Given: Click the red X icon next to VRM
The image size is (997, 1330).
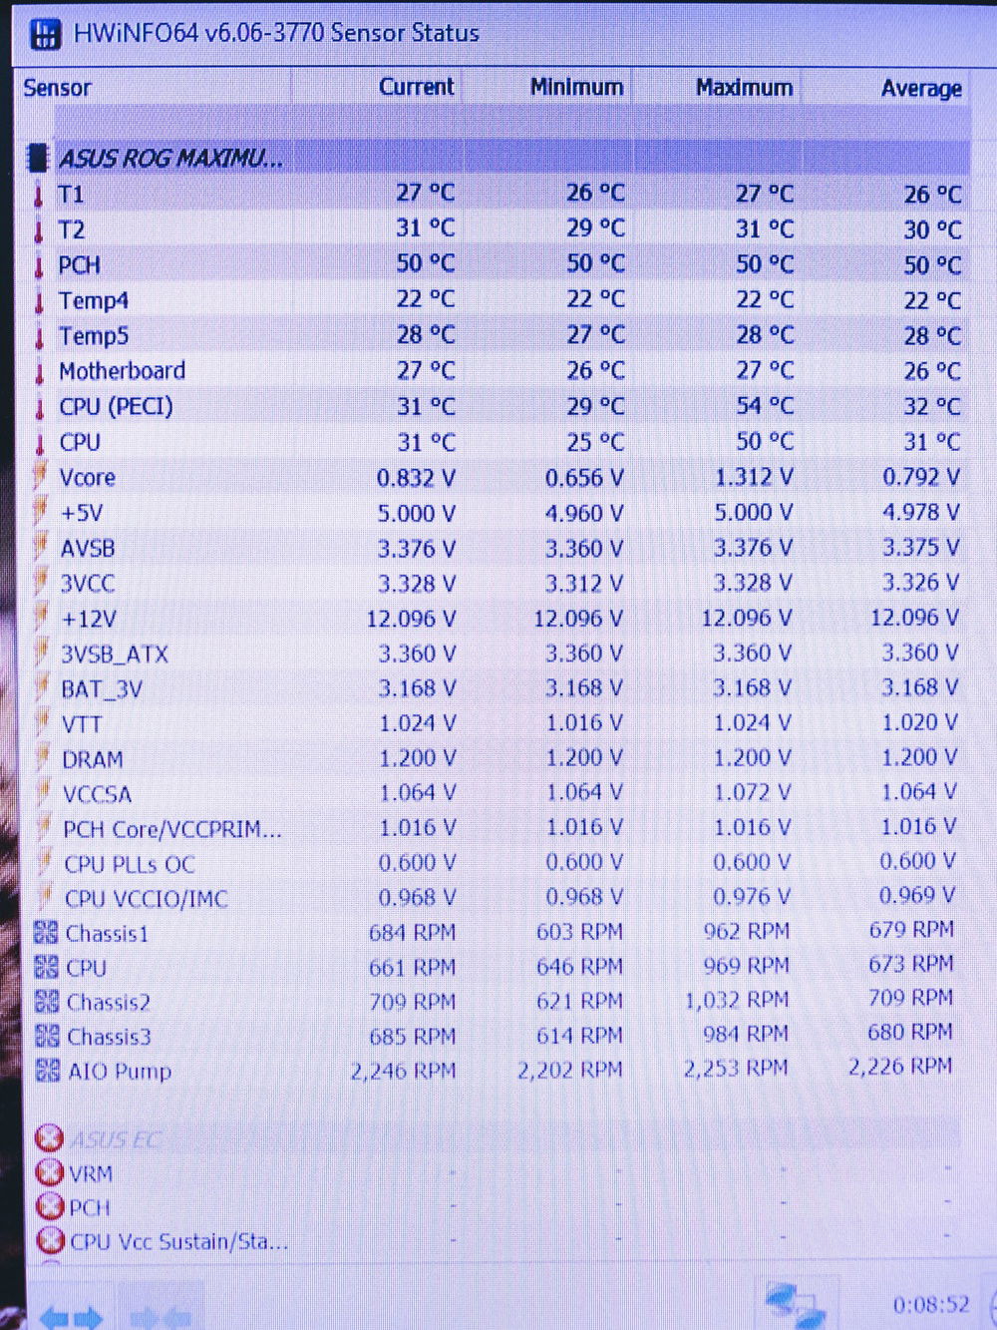Looking at the screenshot, I should pyautogui.click(x=49, y=1173).
